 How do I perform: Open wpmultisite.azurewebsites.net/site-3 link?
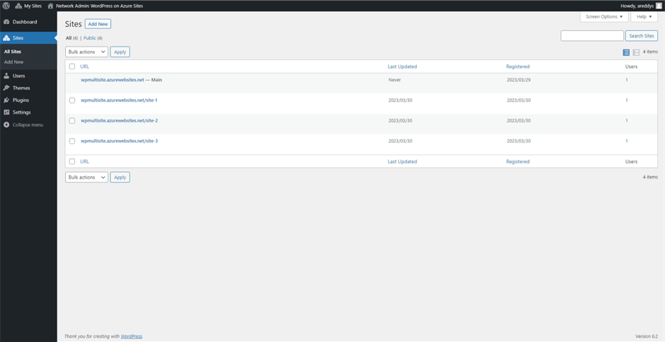pos(119,141)
